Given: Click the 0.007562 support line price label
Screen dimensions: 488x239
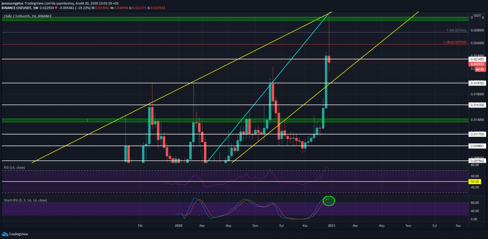Looking at the screenshot, I should pyautogui.click(x=477, y=161).
